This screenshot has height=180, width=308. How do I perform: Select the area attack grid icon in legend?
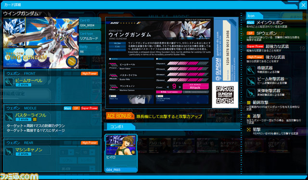click(248, 103)
